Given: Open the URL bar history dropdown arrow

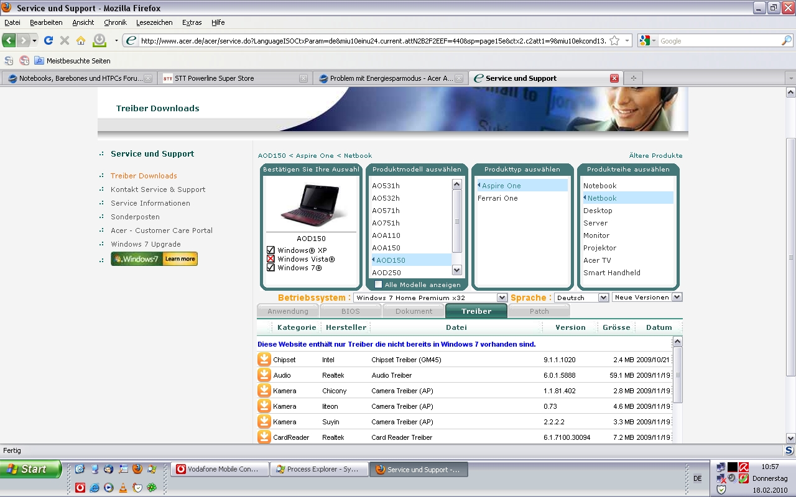Looking at the screenshot, I should [627, 41].
